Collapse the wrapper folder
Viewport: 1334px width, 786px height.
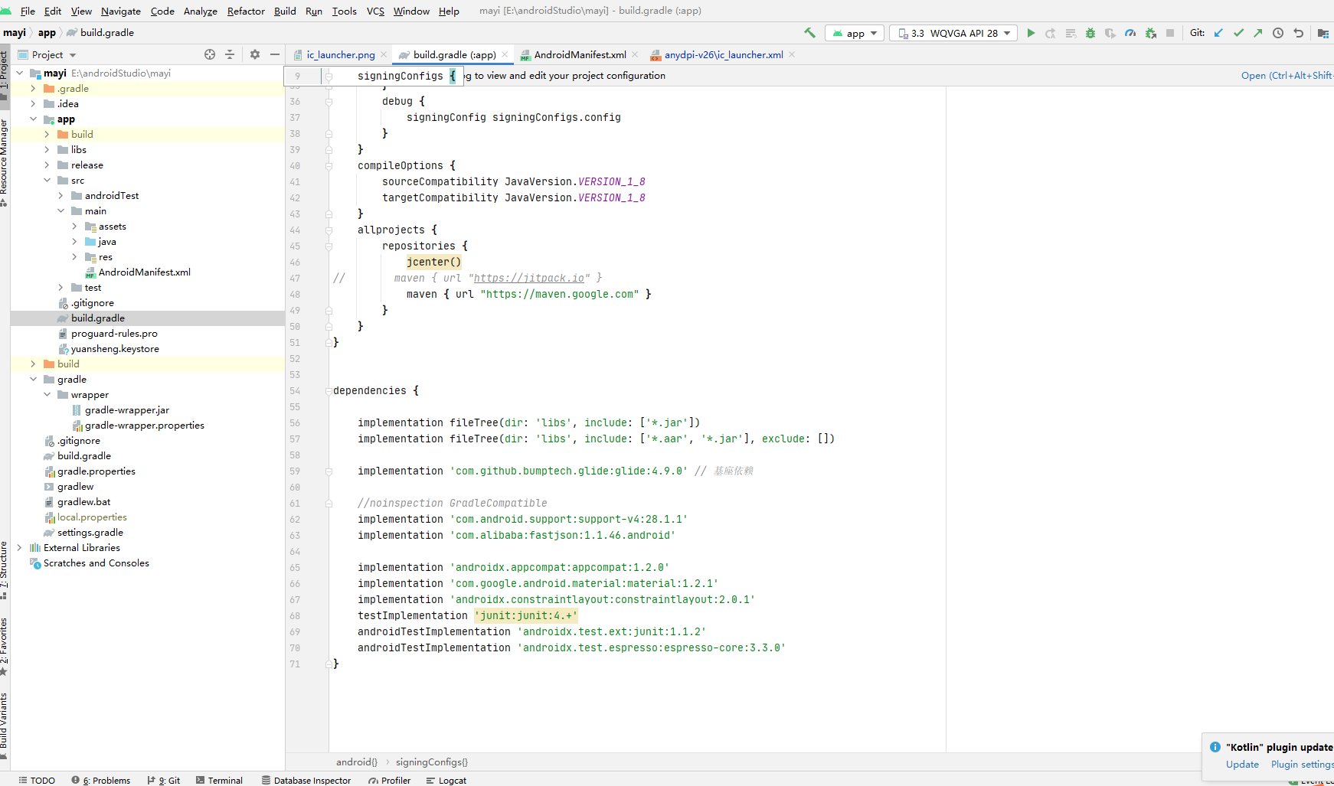point(47,395)
